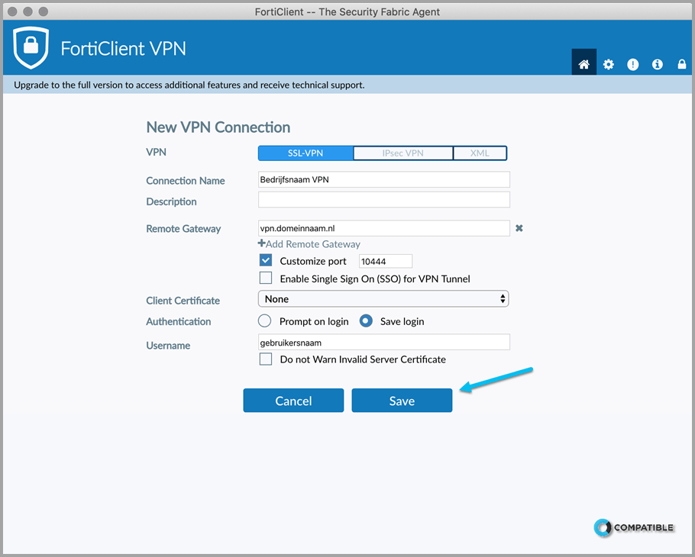Viewport: 695px width, 557px height.
Task: Select the Save login radio button
Action: coord(366,320)
